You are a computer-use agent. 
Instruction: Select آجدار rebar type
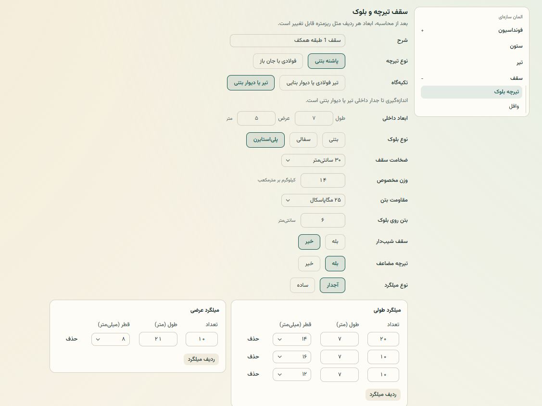[332, 285]
